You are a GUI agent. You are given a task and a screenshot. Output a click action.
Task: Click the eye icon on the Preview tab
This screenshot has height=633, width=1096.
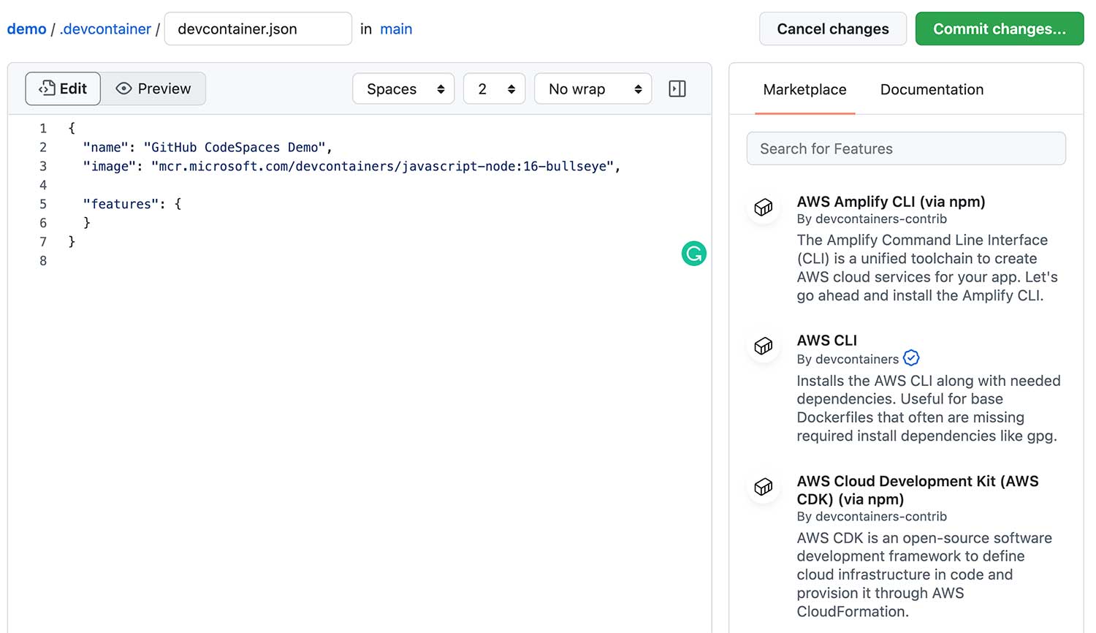click(123, 89)
